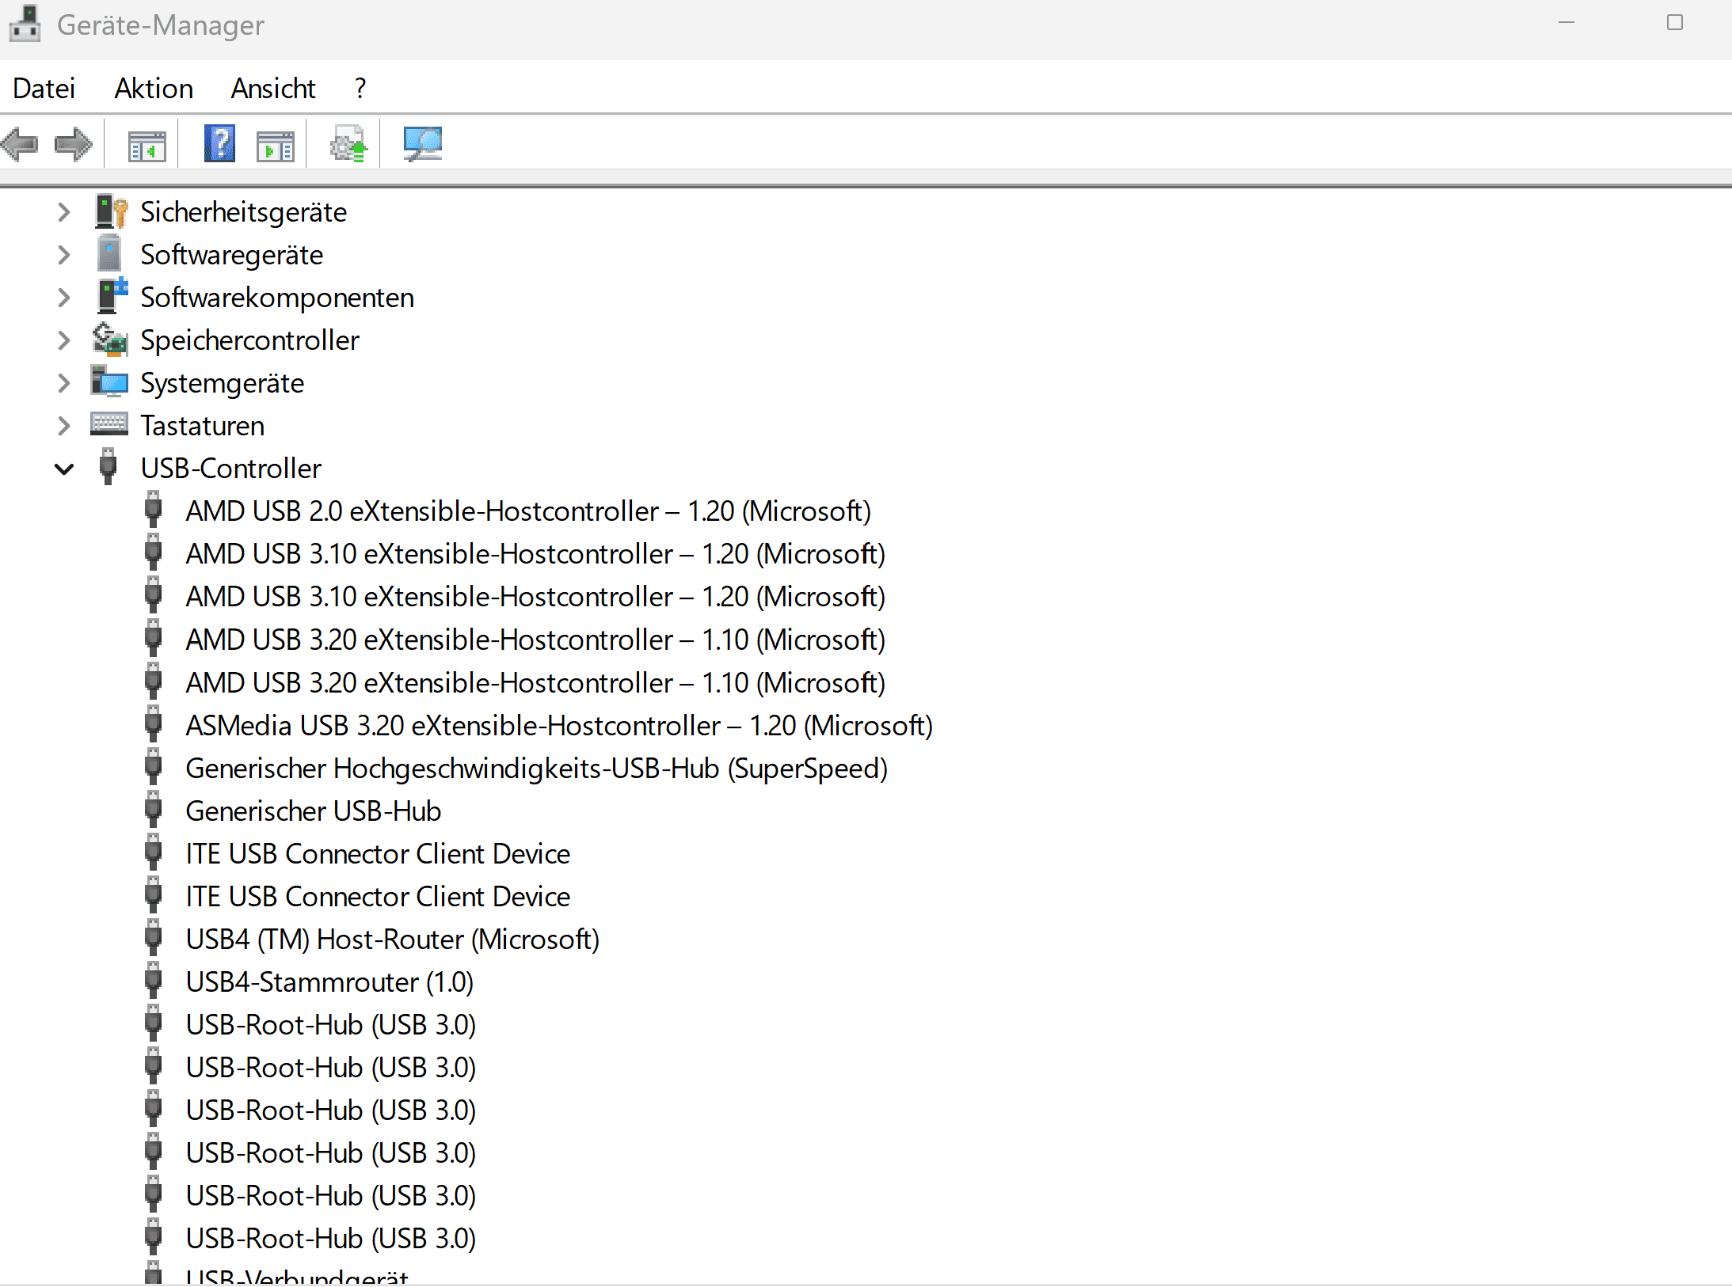Click icon beside ASMedia USB 3.20 Hostcontroller
The width and height of the screenshot is (1732, 1287).
(154, 725)
